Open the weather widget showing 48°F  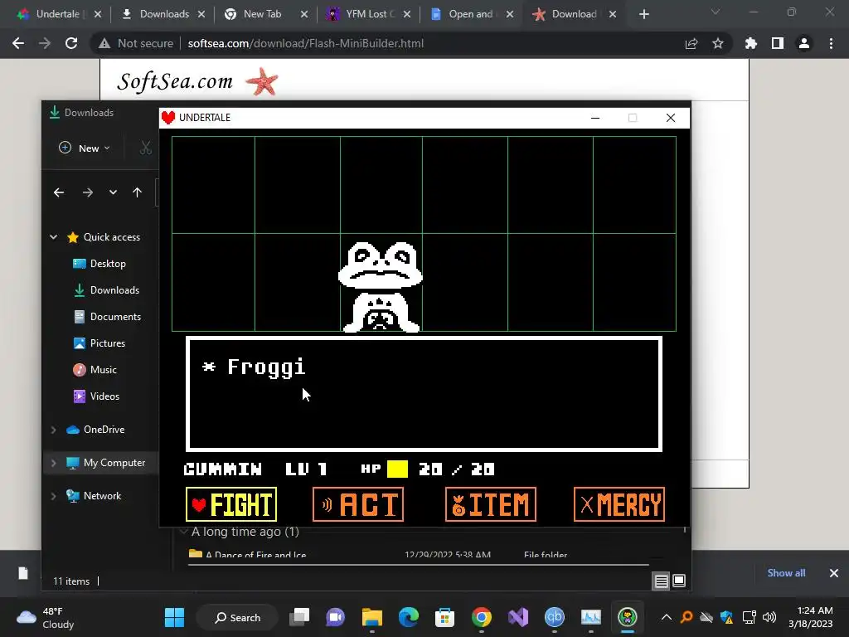point(46,617)
